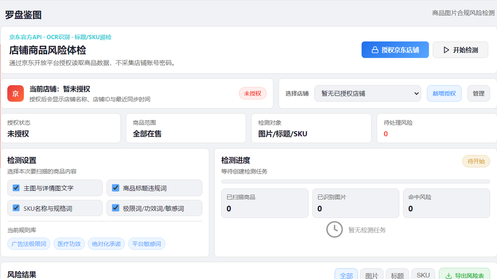Screen dimensions: 497x279
Task: Click 商品图片合规风险检测 header text
Action: (x=464, y=13)
